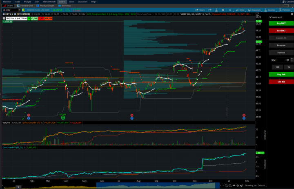Viewport: 294px width, 189px height.
Task: Open the Drawing set: Default menu
Action: 255,185
